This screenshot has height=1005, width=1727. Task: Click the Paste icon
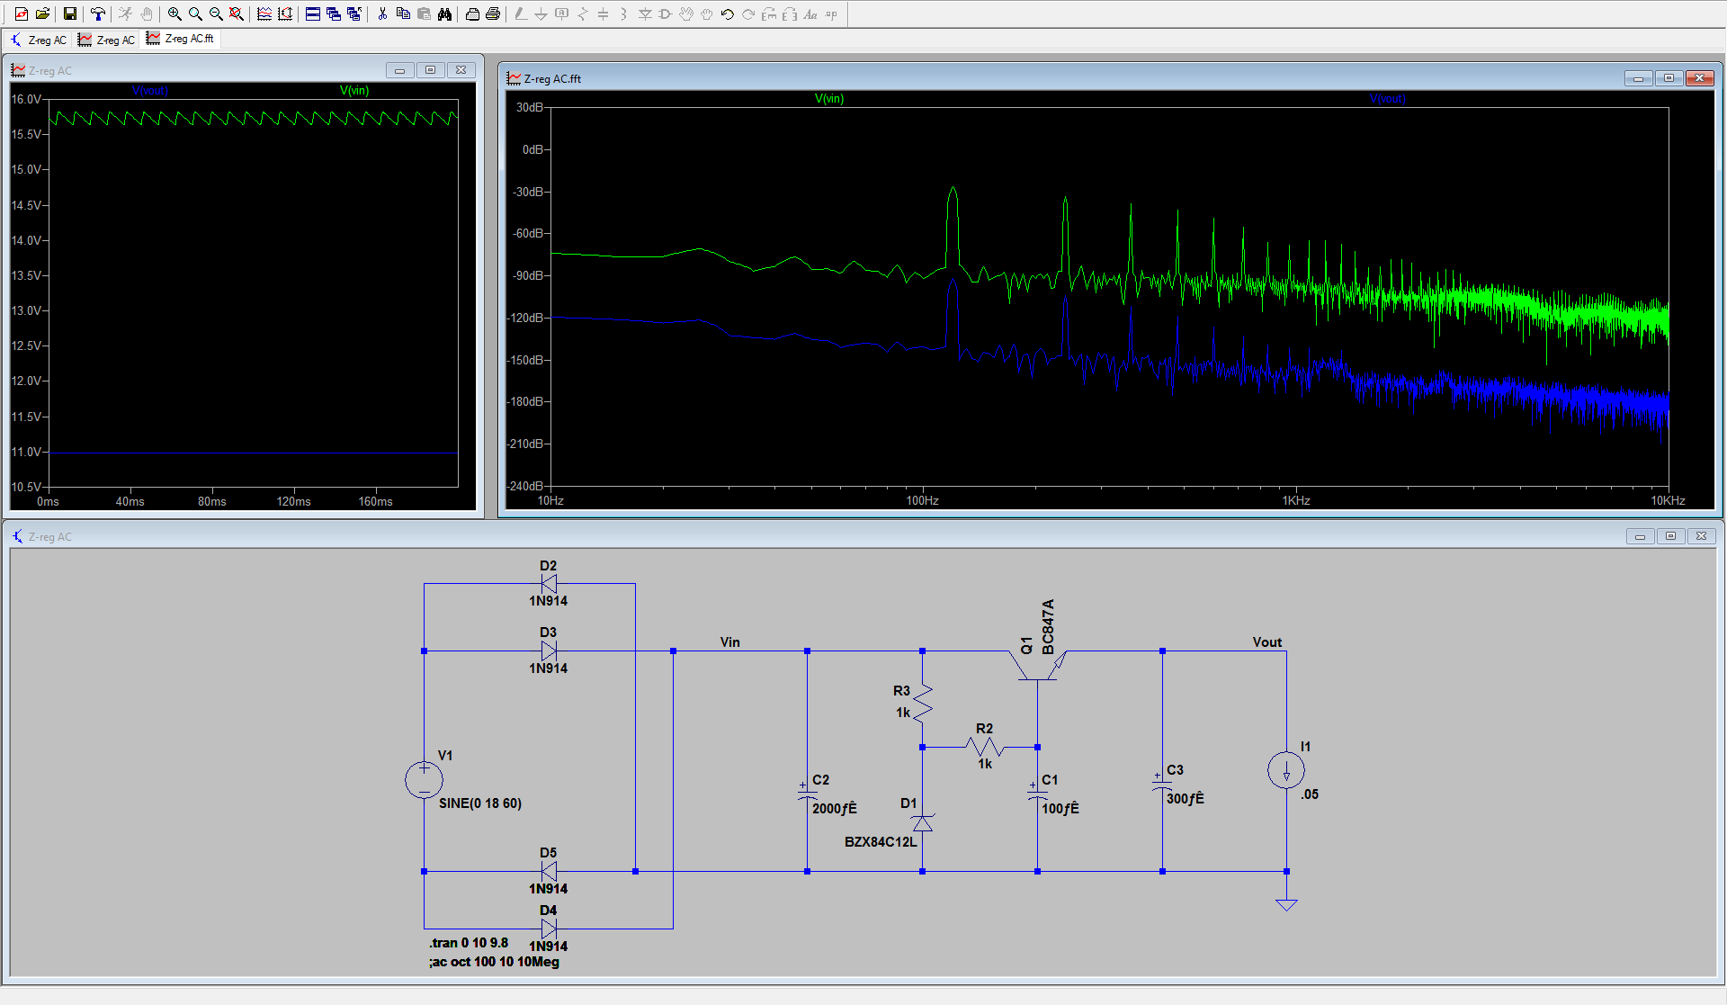click(x=424, y=13)
